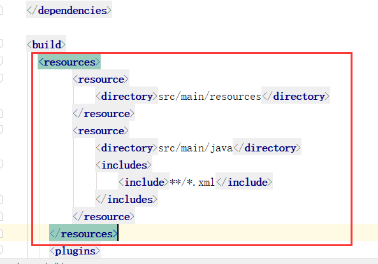
Task: Select the <includes> opening tag
Action: [124, 165]
